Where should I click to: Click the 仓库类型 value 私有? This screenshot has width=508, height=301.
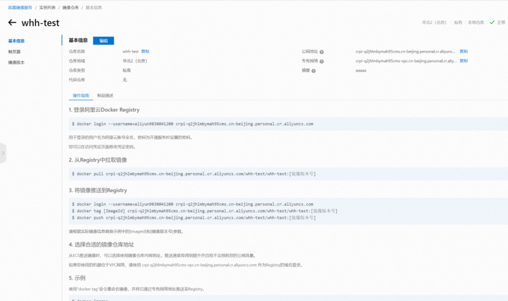127,70
